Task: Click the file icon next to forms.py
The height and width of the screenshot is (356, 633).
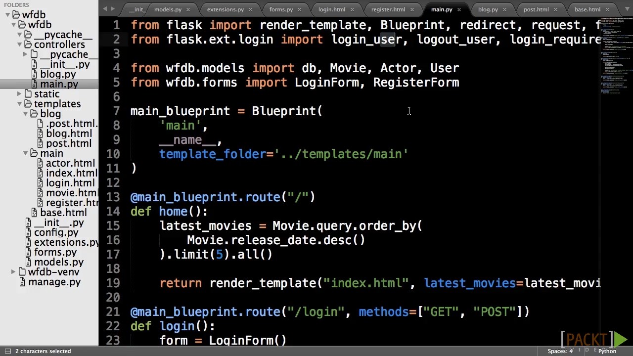Action: [28, 252]
